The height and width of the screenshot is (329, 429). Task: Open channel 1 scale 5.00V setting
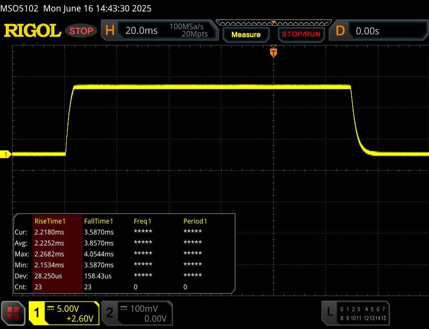pos(68,309)
